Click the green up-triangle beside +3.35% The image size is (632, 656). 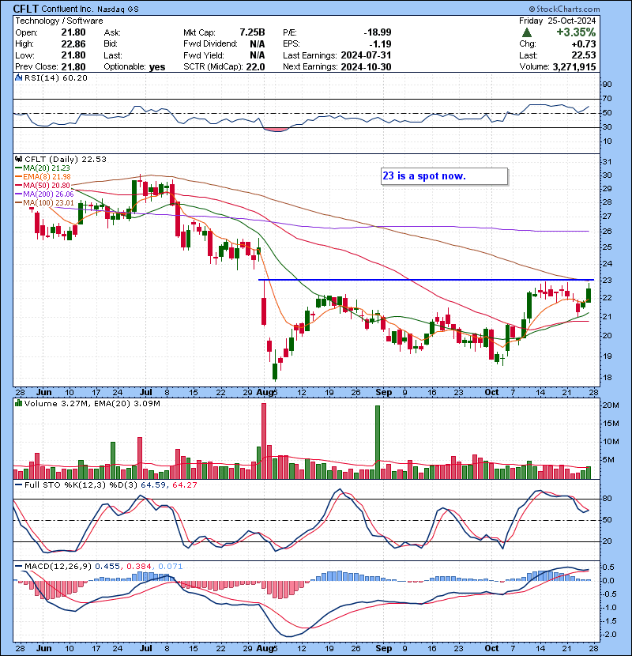(527, 32)
